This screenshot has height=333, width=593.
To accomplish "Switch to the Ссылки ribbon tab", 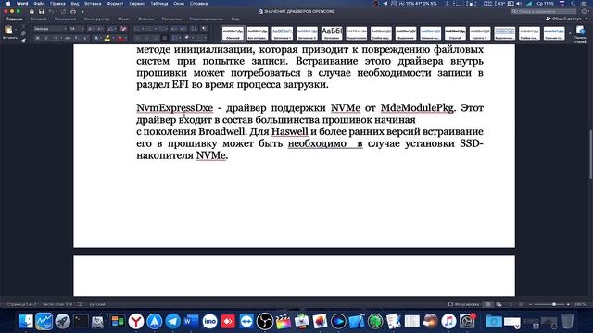I will coord(146,18).
